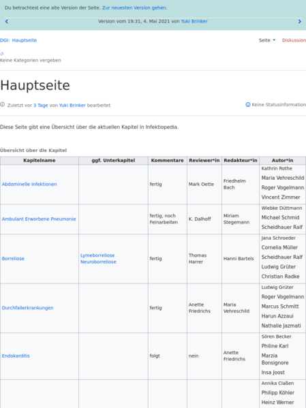
Task: Open Yuki Brinker link in version banner
Action: [x=194, y=21]
